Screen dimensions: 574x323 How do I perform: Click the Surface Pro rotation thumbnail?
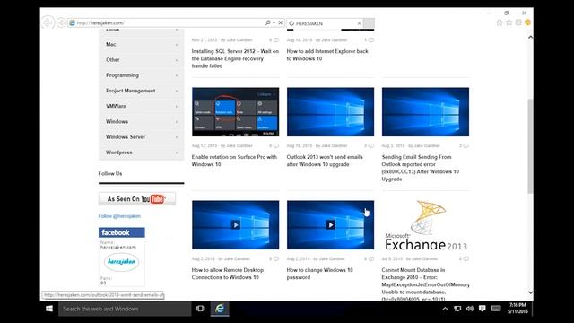[235, 111]
